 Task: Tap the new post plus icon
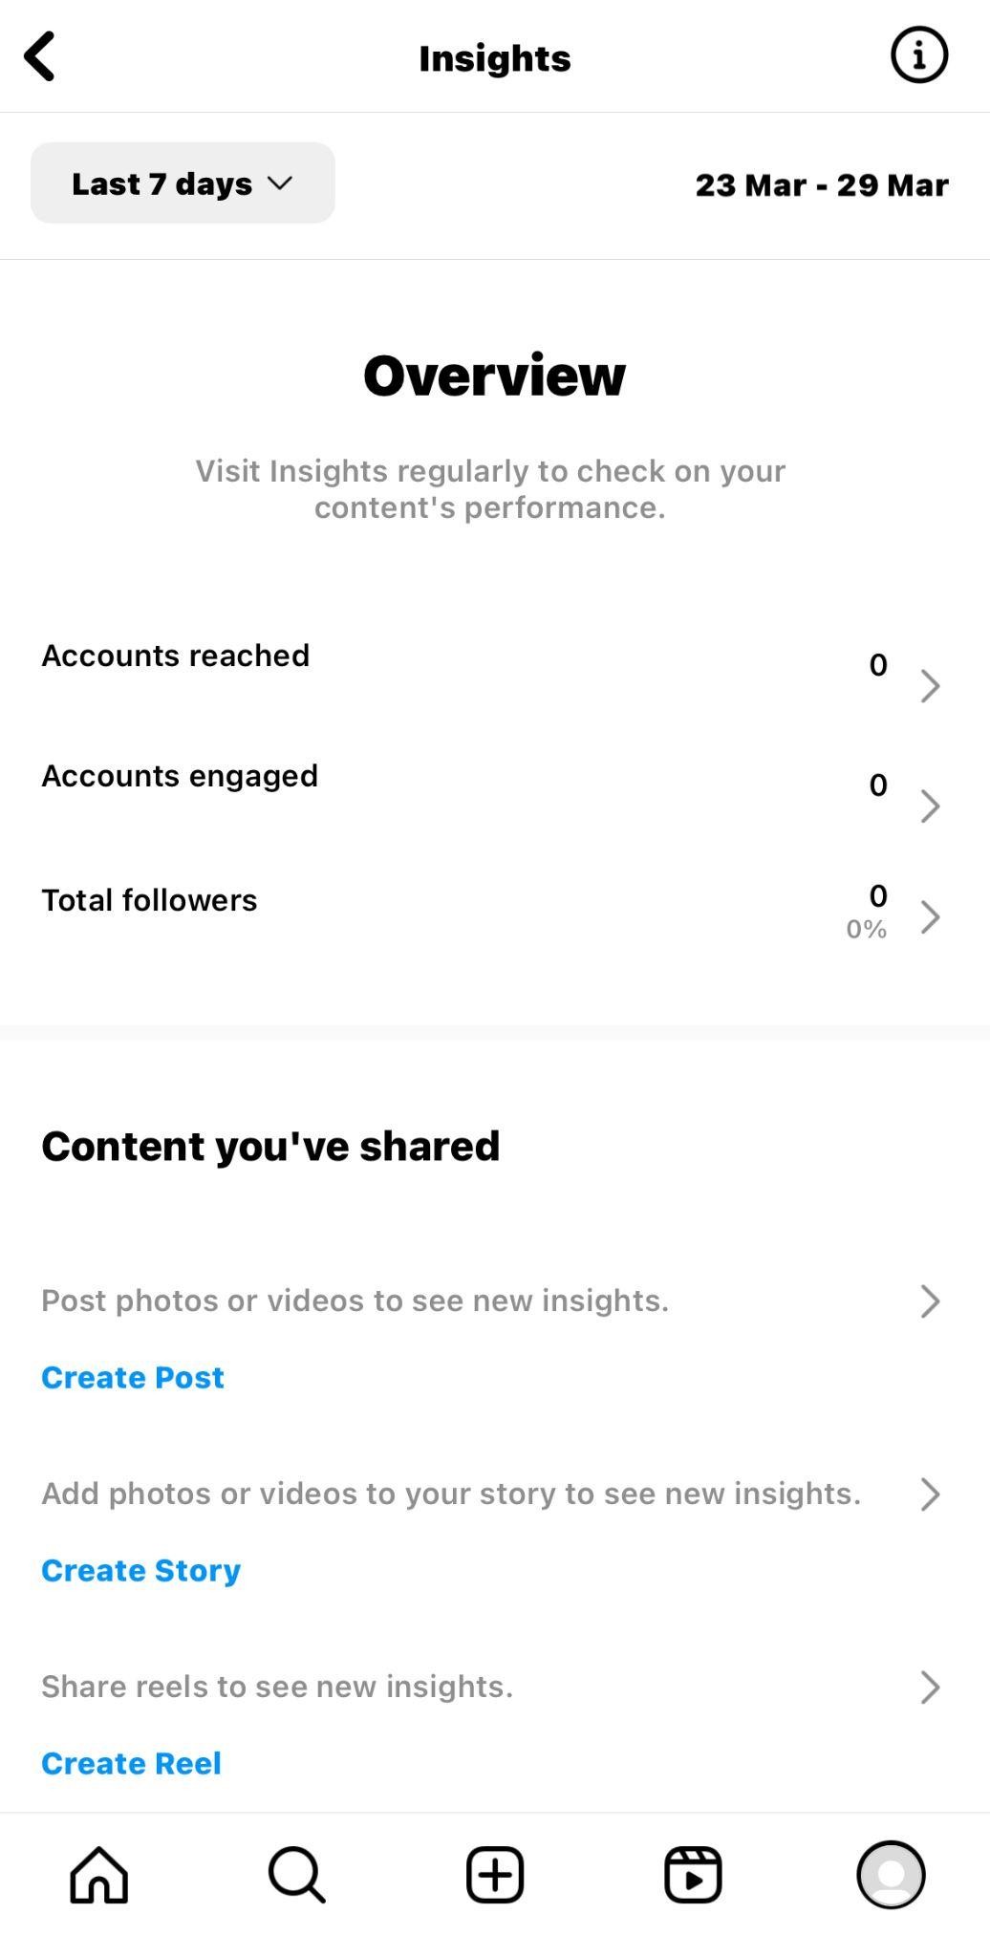point(495,1874)
